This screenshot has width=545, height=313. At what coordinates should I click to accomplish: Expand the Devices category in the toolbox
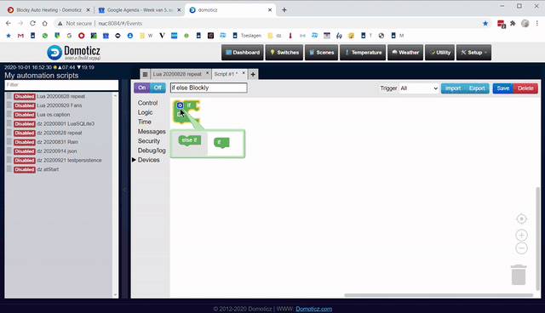tap(148, 160)
